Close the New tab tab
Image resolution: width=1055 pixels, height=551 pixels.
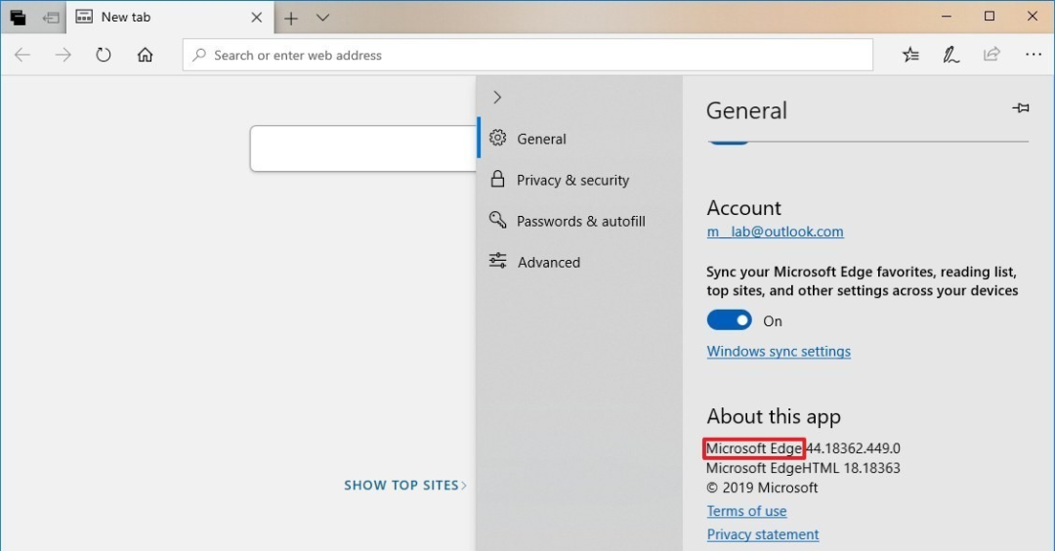click(256, 18)
